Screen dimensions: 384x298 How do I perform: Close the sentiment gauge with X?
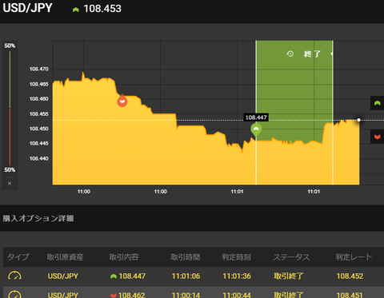point(10,183)
